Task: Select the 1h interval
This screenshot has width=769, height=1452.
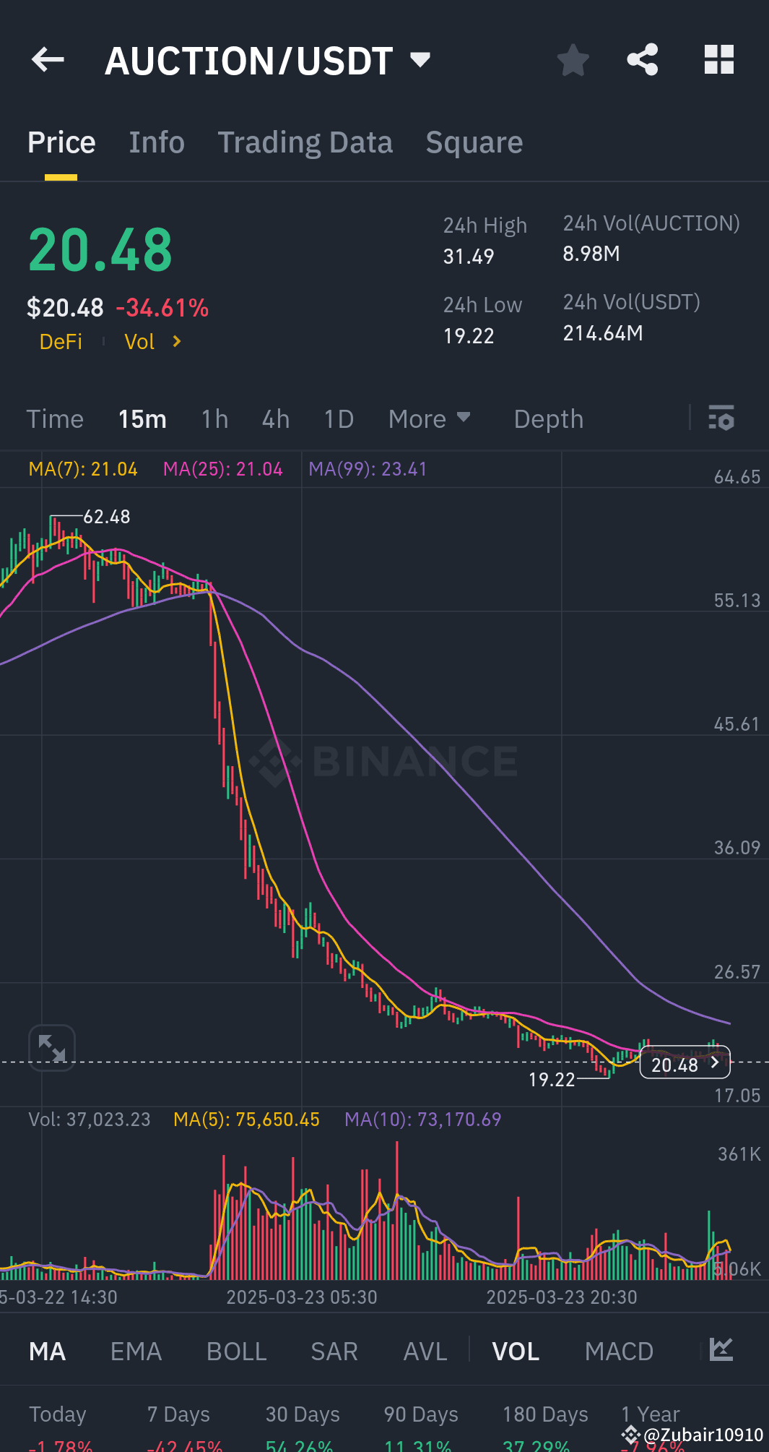Action: point(214,419)
